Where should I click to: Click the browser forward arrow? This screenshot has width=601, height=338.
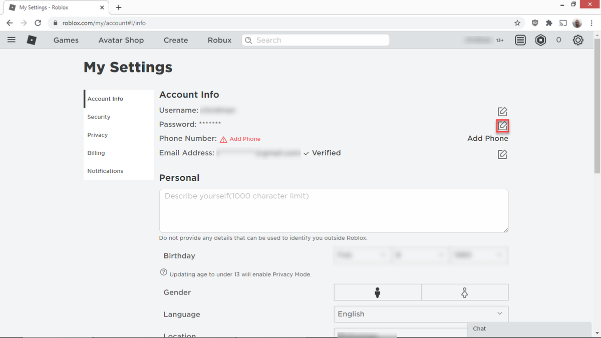(24, 23)
